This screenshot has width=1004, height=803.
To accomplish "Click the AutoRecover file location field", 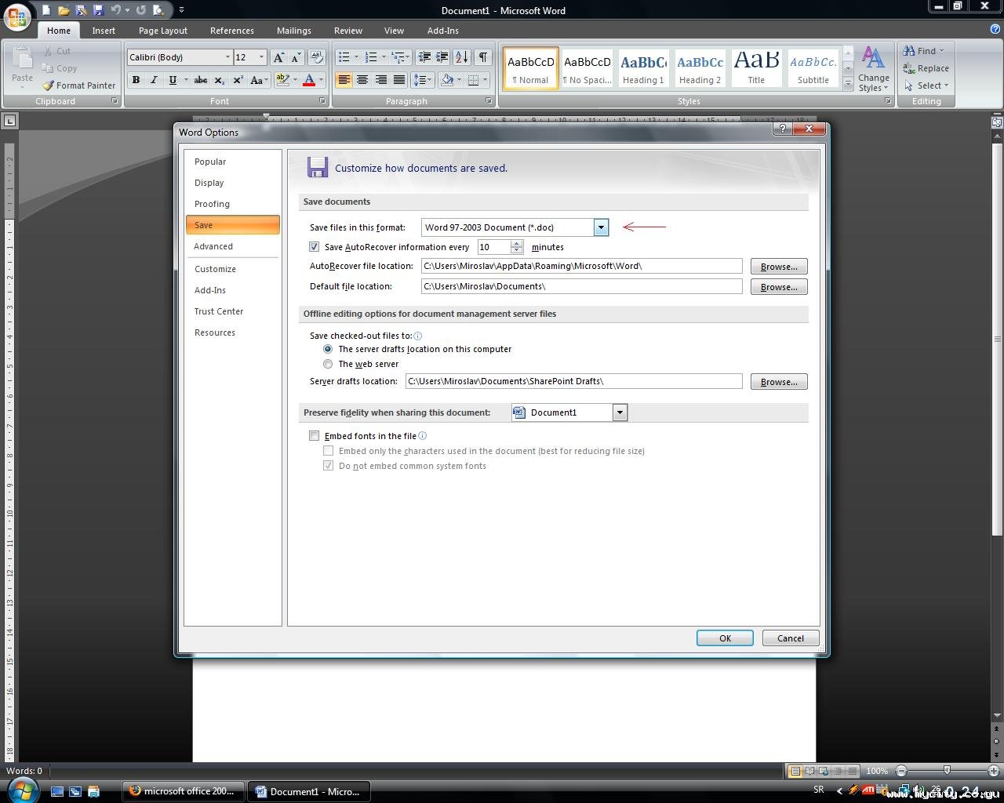I will tap(581, 266).
